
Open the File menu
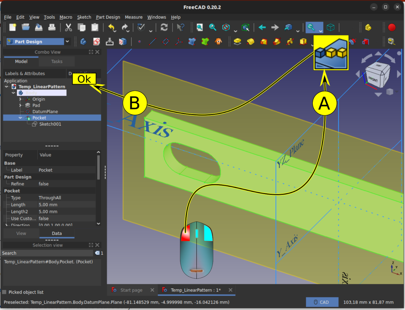tap(8, 17)
